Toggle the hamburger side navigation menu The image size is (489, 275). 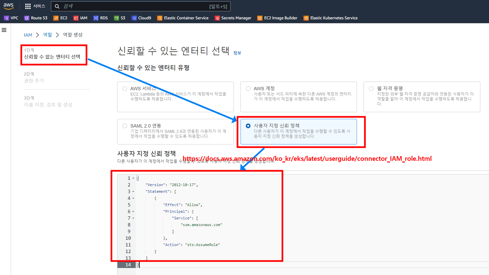pyautogui.click(x=4, y=30)
